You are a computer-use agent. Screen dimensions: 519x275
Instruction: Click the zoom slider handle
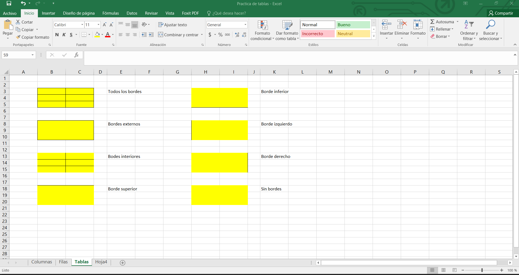click(x=482, y=270)
